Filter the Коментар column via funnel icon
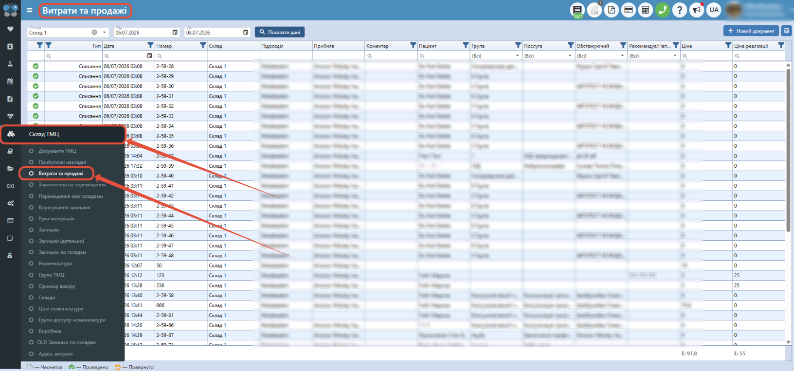This screenshot has height=371, width=794. (x=413, y=45)
